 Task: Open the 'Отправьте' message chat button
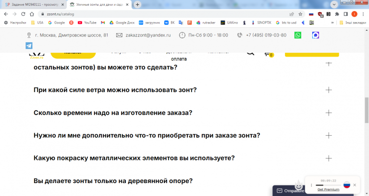[291, 191]
